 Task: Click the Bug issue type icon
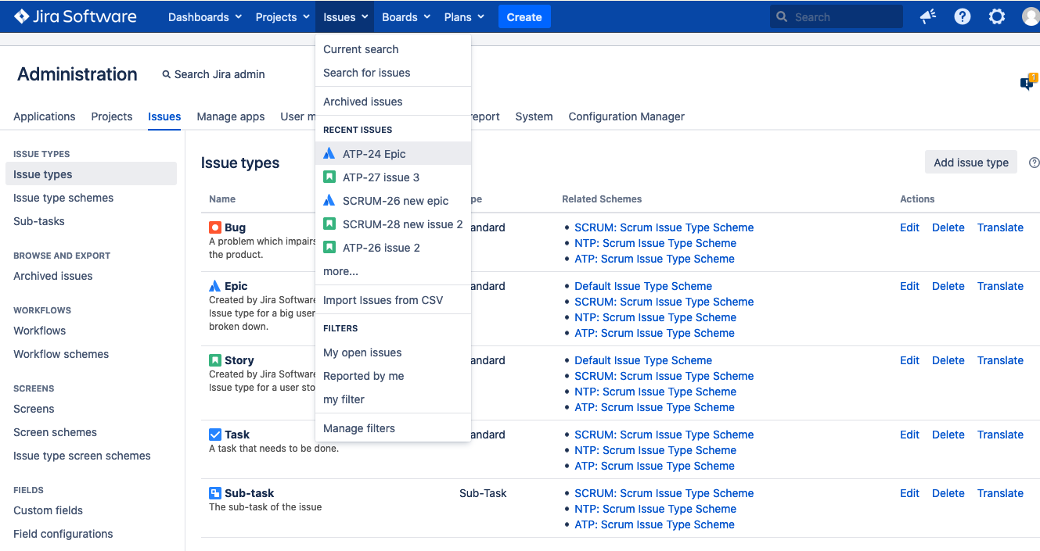click(215, 227)
